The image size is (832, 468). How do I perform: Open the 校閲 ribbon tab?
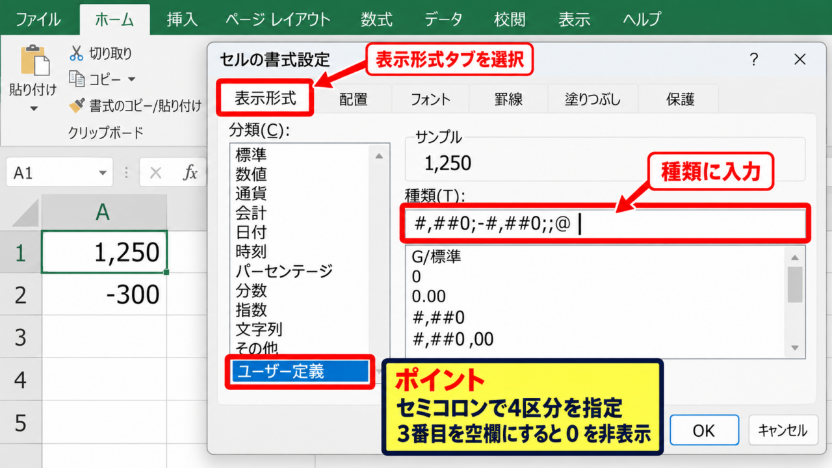tap(510, 19)
